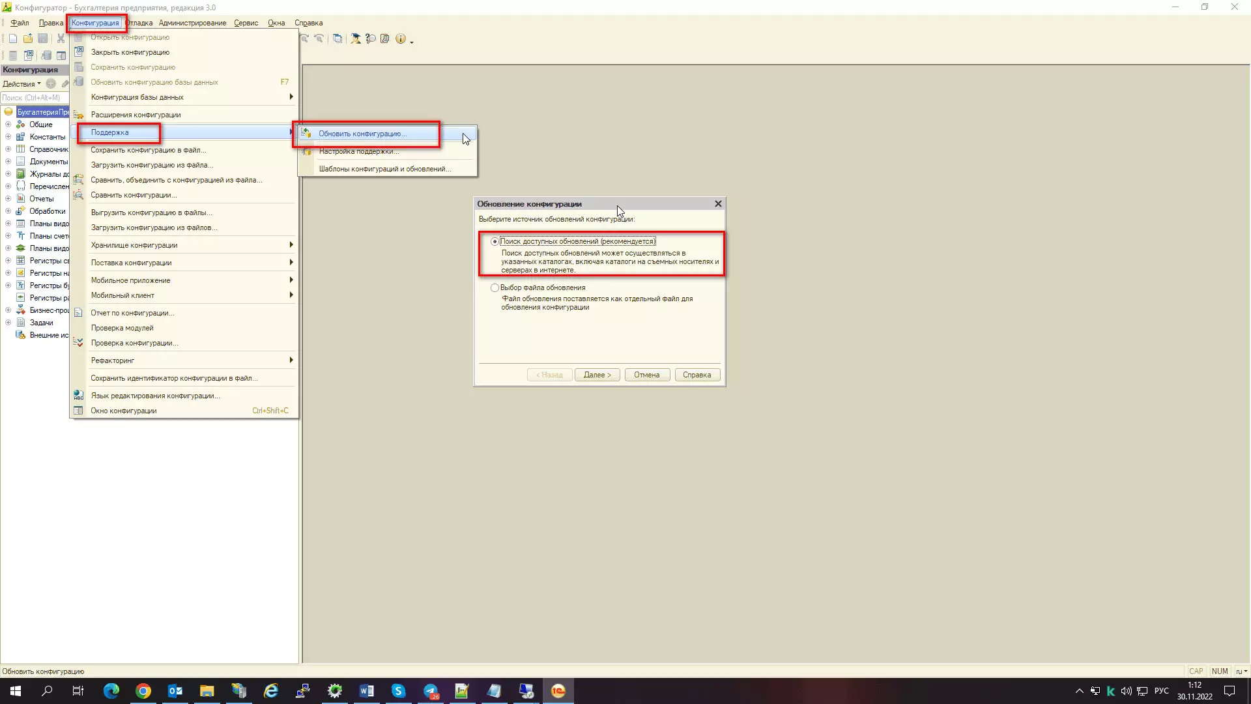Image resolution: width=1251 pixels, height=704 pixels.
Task: Choose 'Настройка поддержки...' submenu item
Action: click(x=358, y=151)
